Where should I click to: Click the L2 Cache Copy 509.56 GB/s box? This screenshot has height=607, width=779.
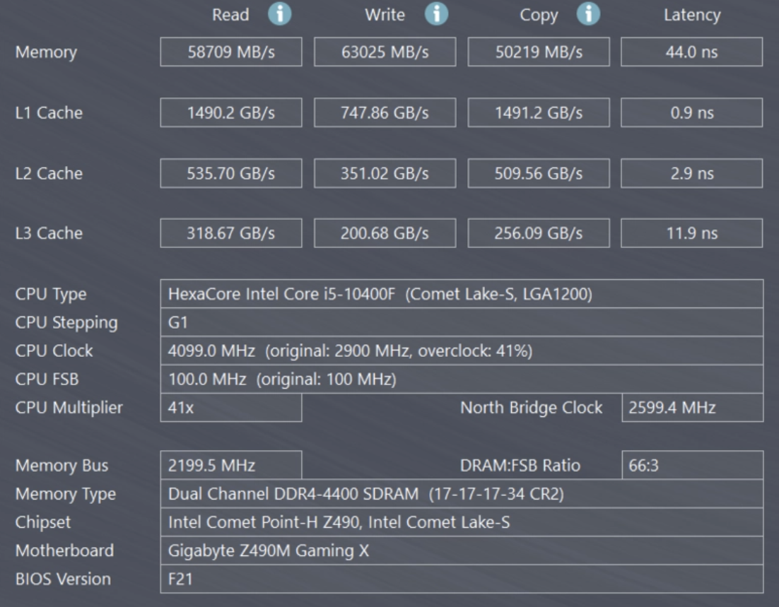pyautogui.click(x=539, y=174)
